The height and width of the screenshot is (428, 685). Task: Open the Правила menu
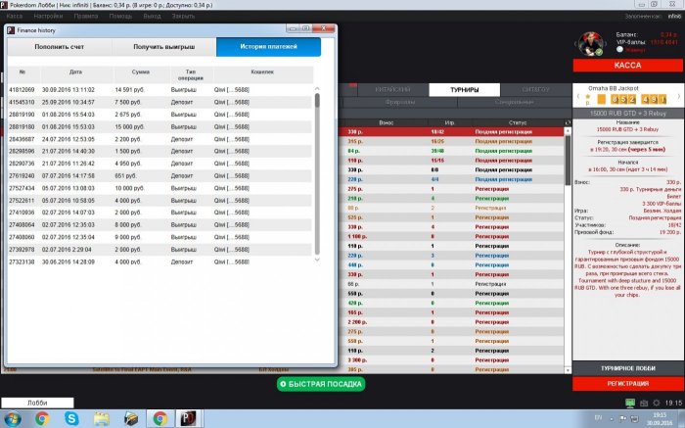click(86, 17)
